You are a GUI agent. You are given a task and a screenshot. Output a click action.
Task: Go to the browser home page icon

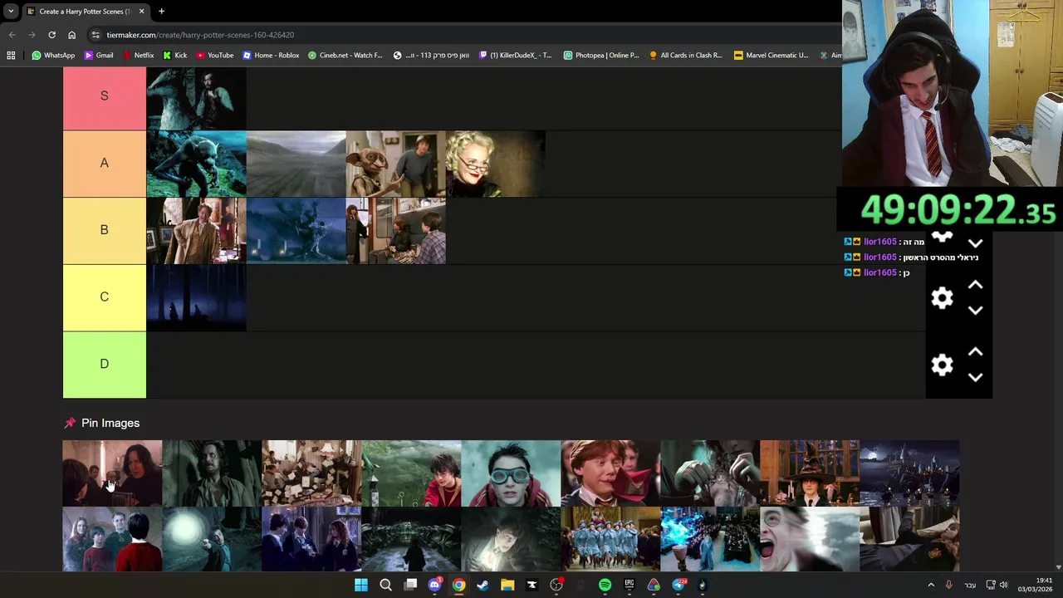[x=71, y=35]
